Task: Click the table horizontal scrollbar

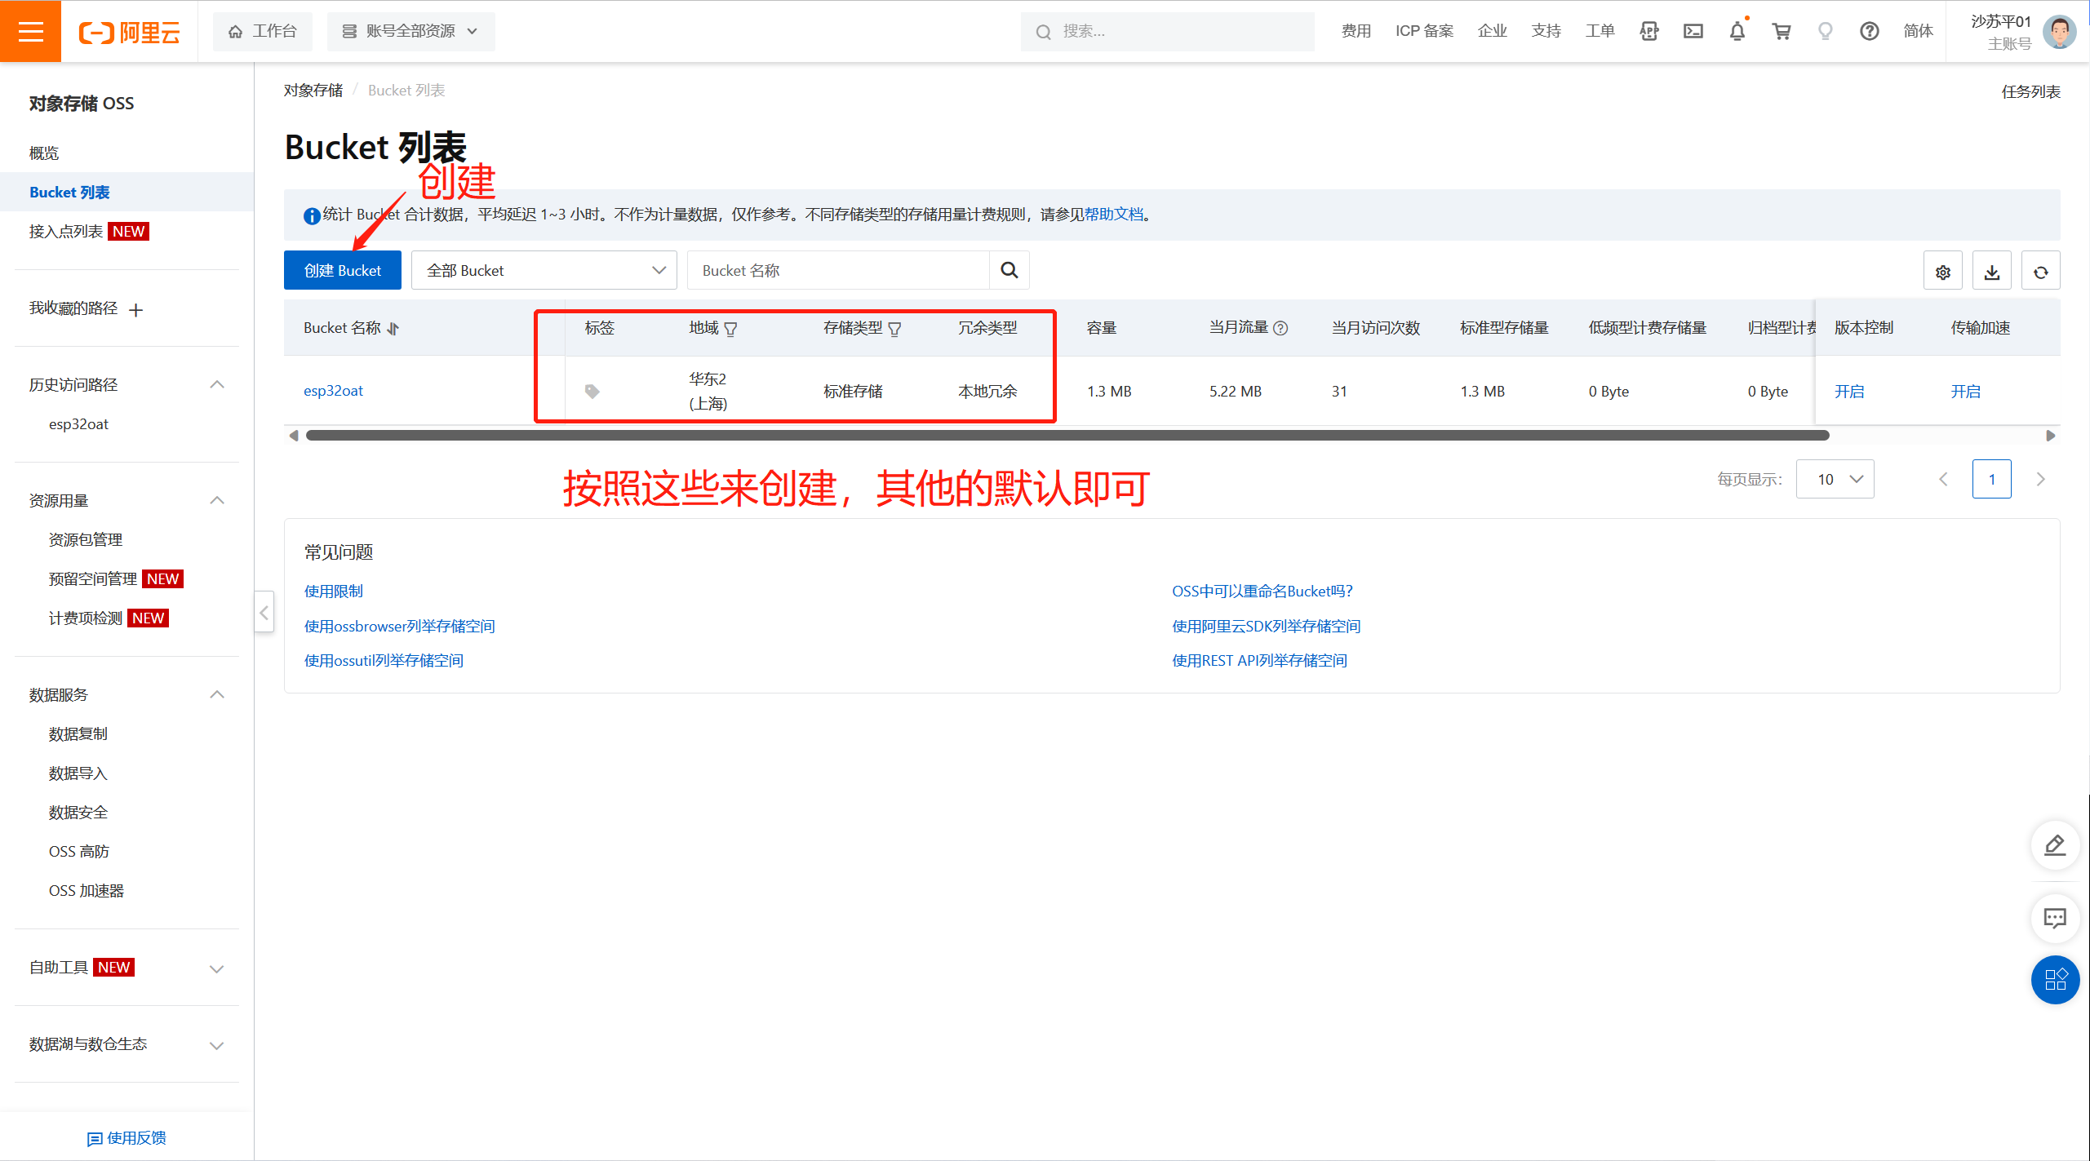Action: pos(1067,436)
